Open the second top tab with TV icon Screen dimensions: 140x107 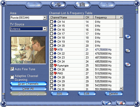click(x=58, y=5)
